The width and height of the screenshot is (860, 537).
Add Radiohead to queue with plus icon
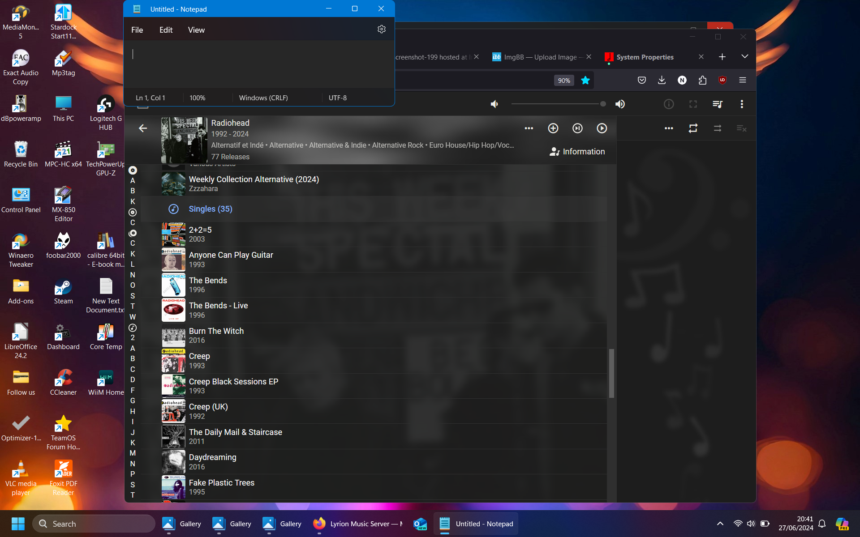(x=553, y=128)
